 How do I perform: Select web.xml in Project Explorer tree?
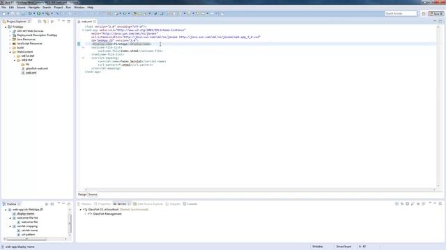[31, 73]
